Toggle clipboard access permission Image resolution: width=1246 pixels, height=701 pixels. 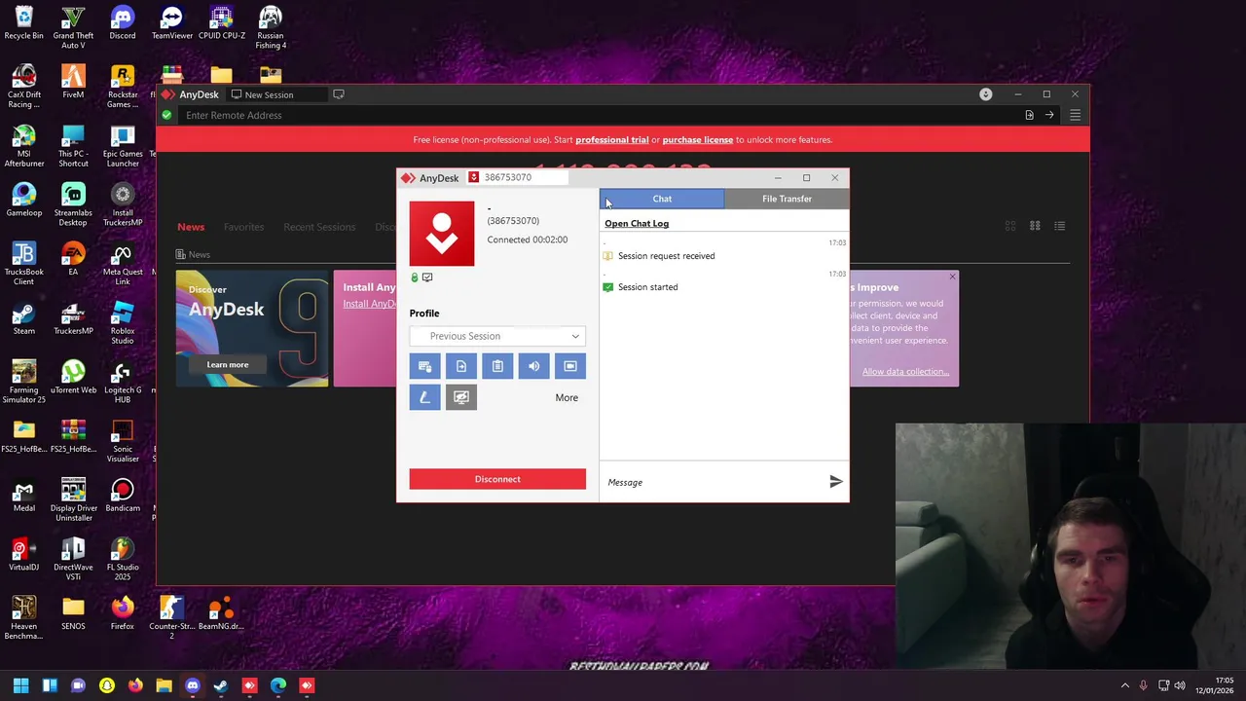point(497,366)
